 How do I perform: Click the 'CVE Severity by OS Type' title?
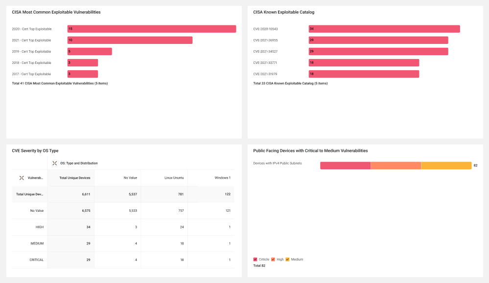35,151
